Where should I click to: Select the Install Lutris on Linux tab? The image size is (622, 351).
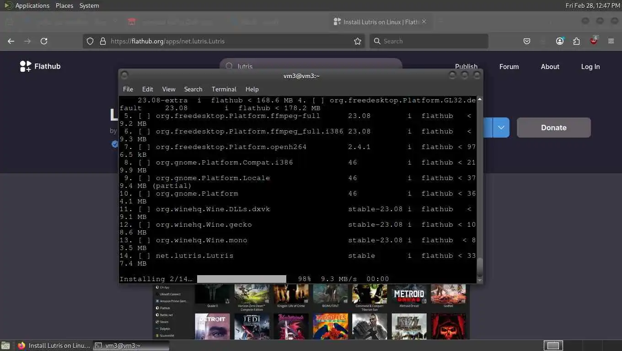pos(380,21)
